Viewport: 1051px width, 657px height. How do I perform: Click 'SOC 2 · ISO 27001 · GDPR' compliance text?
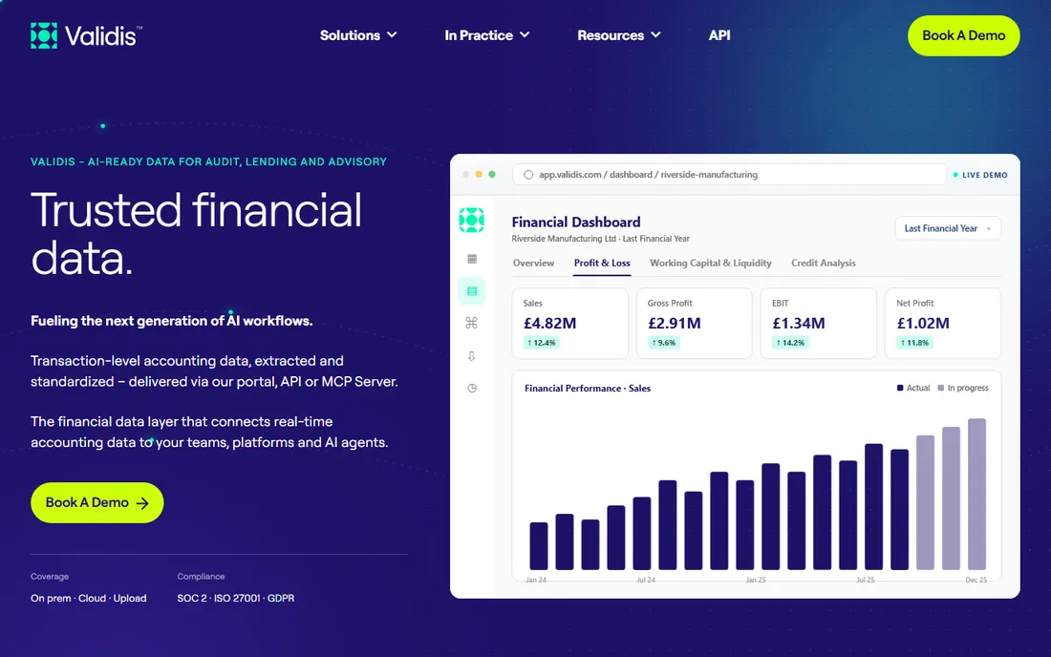pyautogui.click(x=235, y=598)
